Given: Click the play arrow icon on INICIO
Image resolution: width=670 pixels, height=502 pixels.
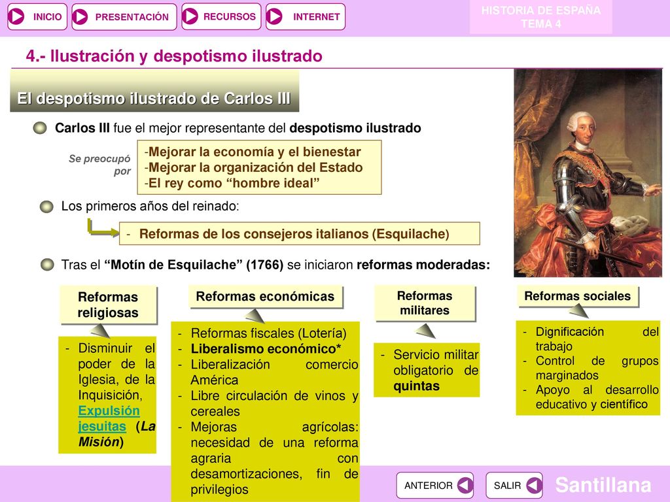Looking at the screenshot, I should pos(17,16).
